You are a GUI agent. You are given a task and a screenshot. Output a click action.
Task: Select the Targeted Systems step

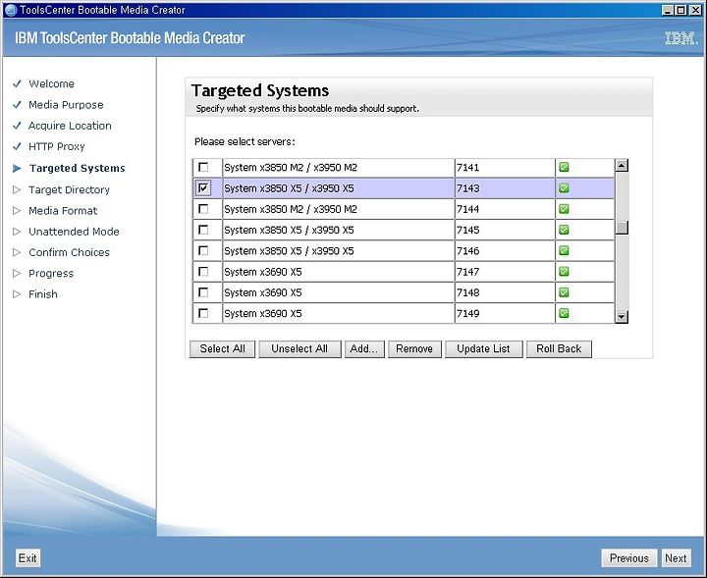(x=78, y=168)
